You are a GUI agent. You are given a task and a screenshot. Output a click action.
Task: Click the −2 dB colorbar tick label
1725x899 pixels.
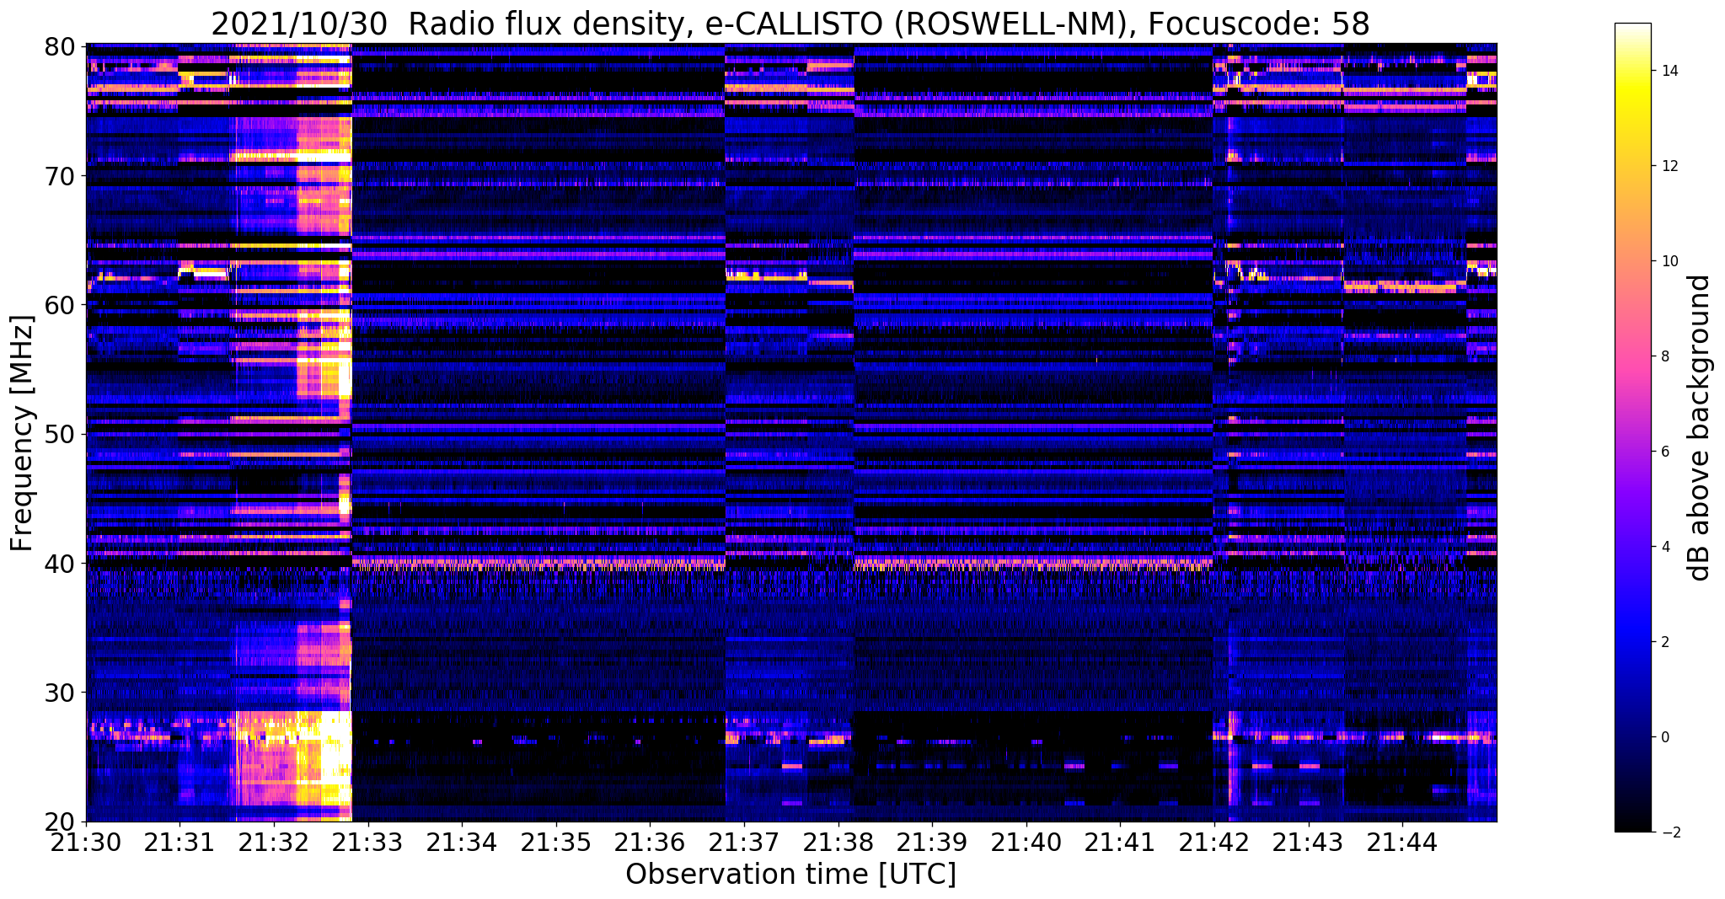tap(1669, 832)
